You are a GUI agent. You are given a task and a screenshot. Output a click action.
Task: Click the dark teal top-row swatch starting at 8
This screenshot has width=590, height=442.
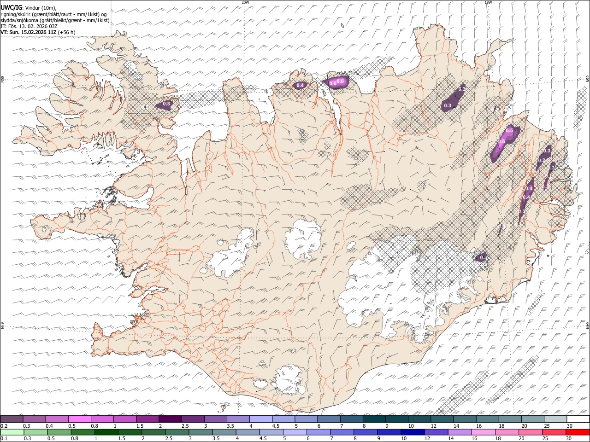374,419
